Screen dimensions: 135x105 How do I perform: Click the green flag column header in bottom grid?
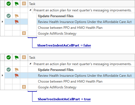pyautogui.click(x=17, y=57)
